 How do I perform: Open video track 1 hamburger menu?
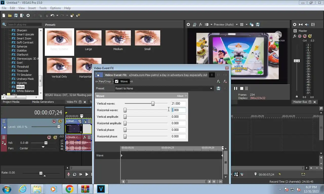4,121
